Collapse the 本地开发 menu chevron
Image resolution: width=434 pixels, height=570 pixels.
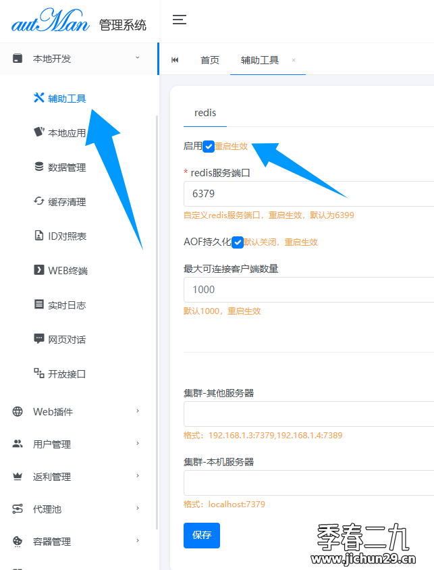(x=138, y=58)
